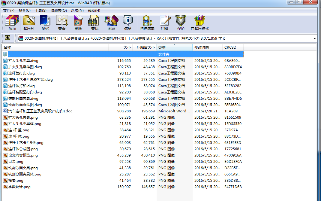Open the 工具(S) menu
Viewport: 321px width, 201px height.
(x=40, y=11)
